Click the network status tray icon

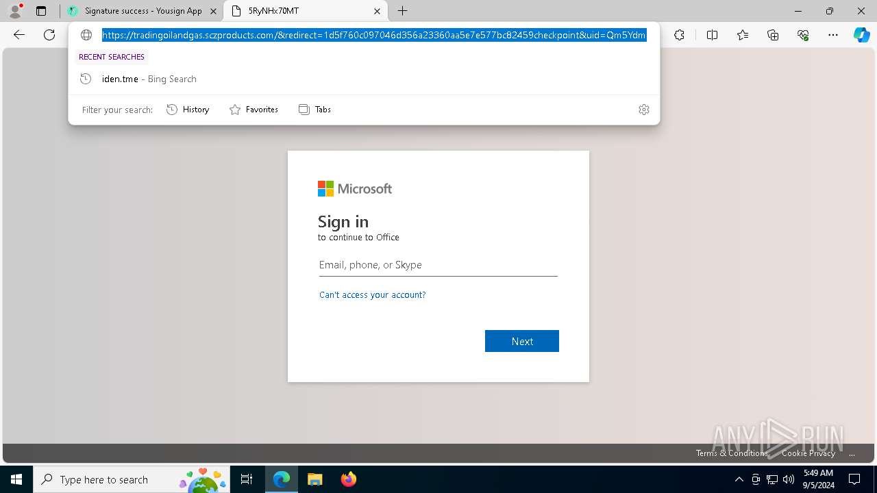click(772, 479)
